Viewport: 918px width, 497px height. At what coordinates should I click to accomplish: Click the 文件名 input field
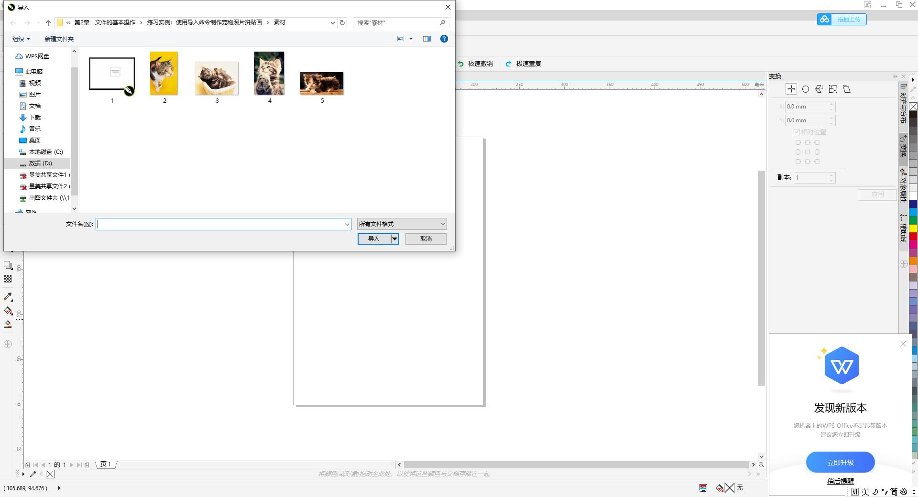click(224, 224)
